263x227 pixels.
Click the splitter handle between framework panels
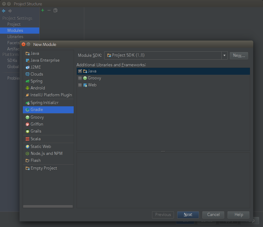[163, 151]
